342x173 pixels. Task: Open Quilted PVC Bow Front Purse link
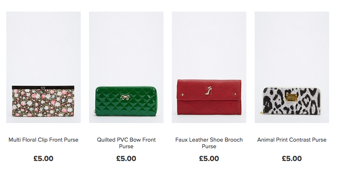pyautogui.click(x=126, y=143)
